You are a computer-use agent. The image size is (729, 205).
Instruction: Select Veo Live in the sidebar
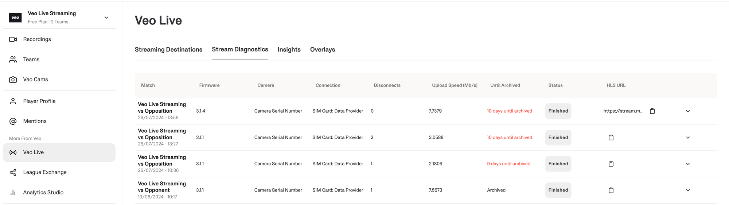[x=59, y=152]
